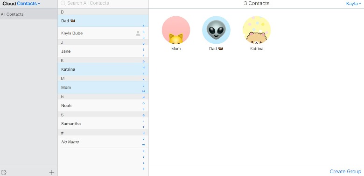Click Katrina's bear avatar thumbnail

(257, 30)
